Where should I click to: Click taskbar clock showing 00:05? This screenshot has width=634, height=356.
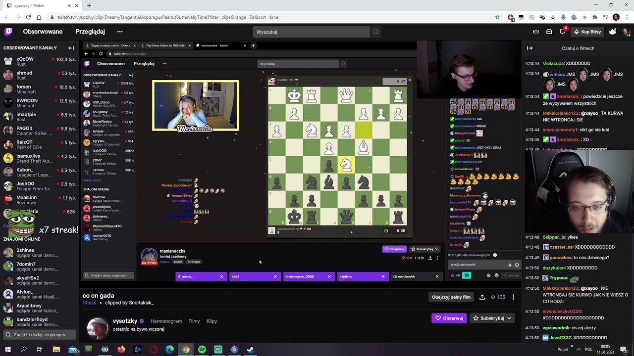[x=605, y=350]
